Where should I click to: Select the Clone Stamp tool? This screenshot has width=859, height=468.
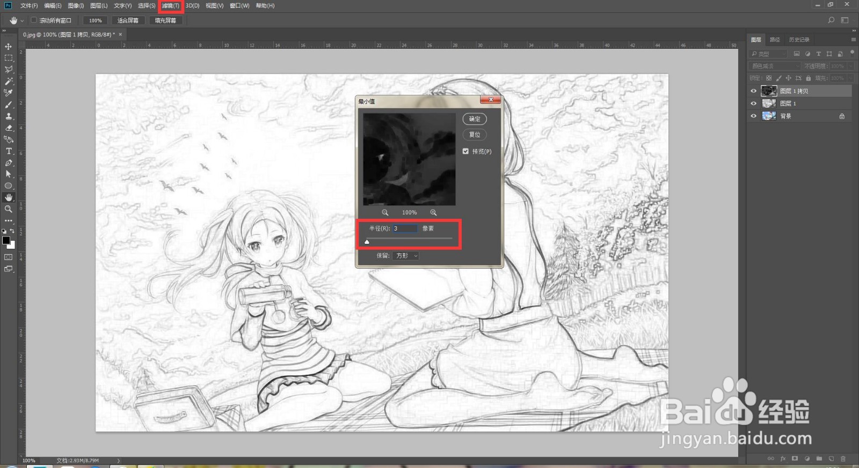click(x=9, y=116)
